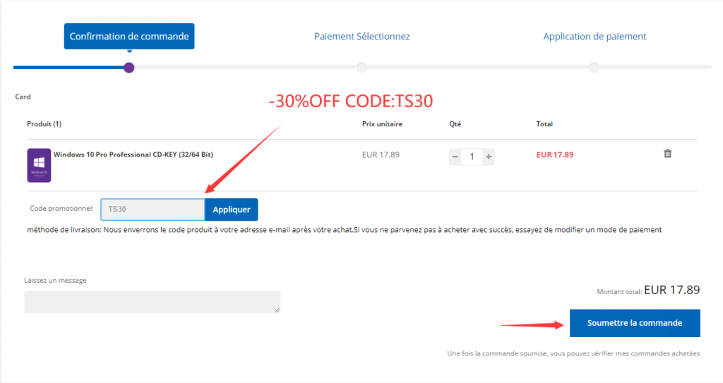The height and width of the screenshot is (383, 723).
Task: Go to the Paiement Sélectionnez step
Action: [x=362, y=37]
